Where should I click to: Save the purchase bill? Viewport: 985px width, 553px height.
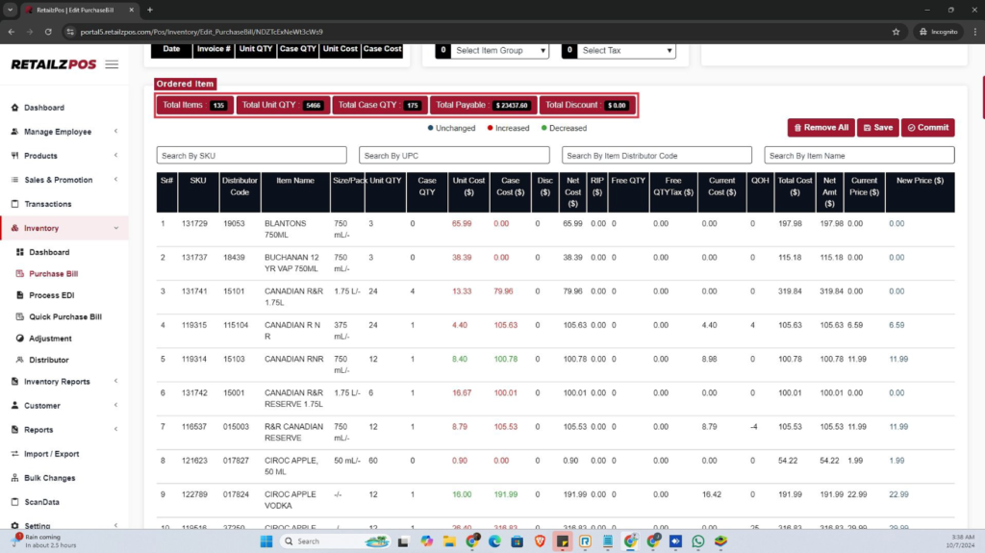click(877, 128)
